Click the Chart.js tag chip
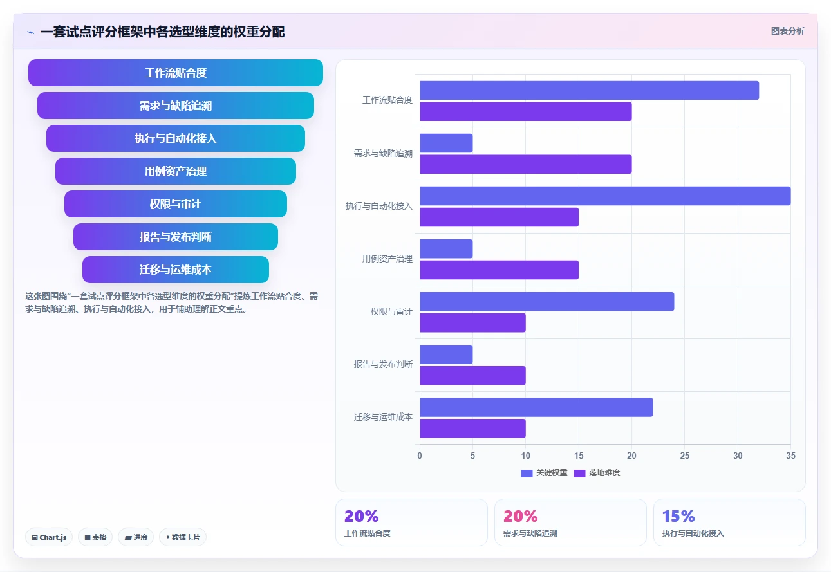 pyautogui.click(x=49, y=537)
